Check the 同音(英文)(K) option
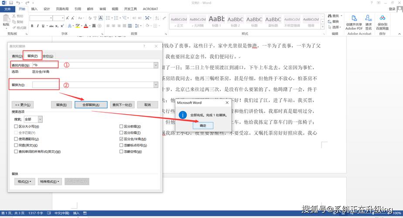This screenshot has width=403, height=218. 16,145
